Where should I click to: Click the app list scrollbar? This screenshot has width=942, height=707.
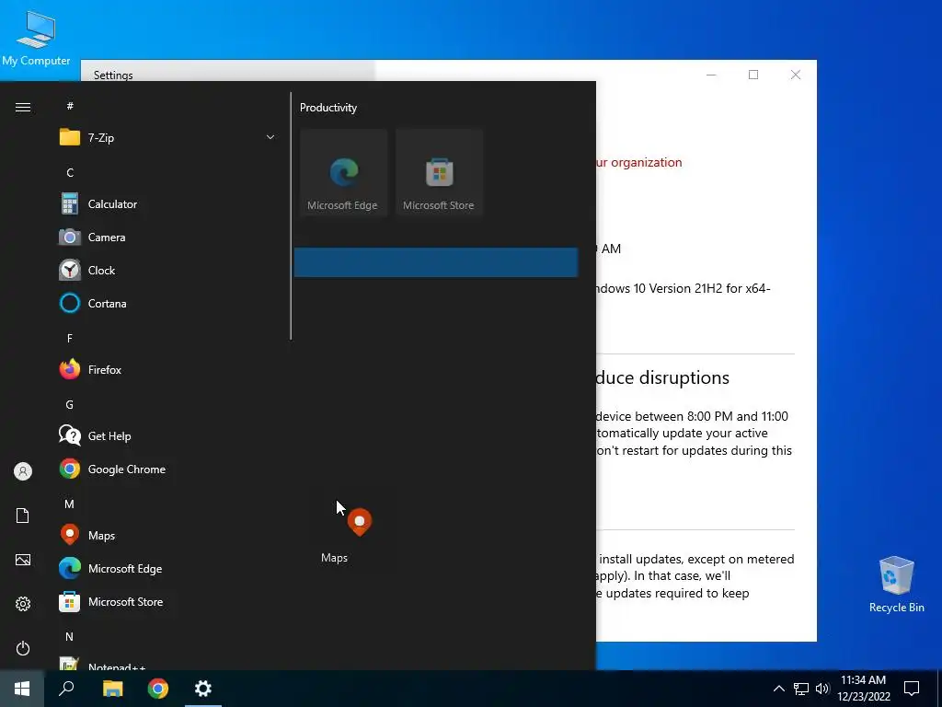point(291,215)
